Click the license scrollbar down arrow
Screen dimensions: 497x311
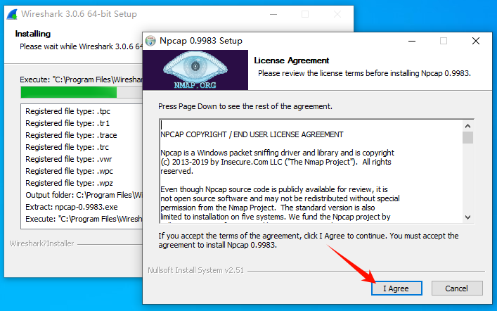pyautogui.click(x=467, y=217)
